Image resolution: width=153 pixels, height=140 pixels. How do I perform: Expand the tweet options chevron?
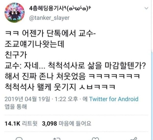tap(146, 8)
